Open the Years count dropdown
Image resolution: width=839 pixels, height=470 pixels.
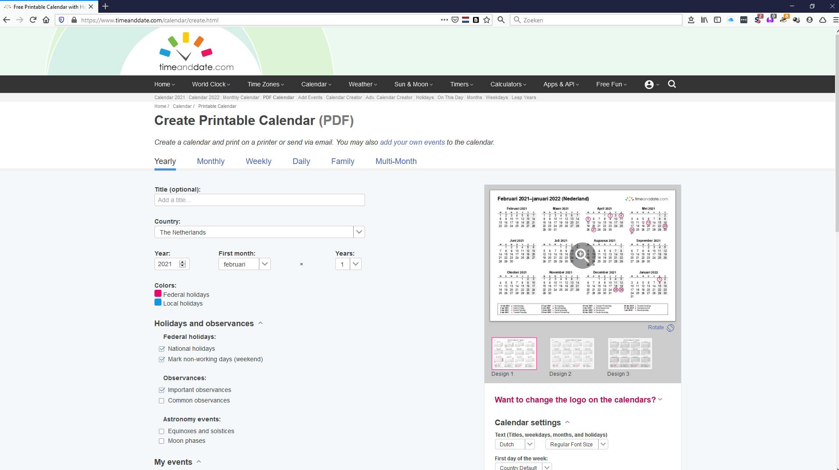[x=348, y=264]
